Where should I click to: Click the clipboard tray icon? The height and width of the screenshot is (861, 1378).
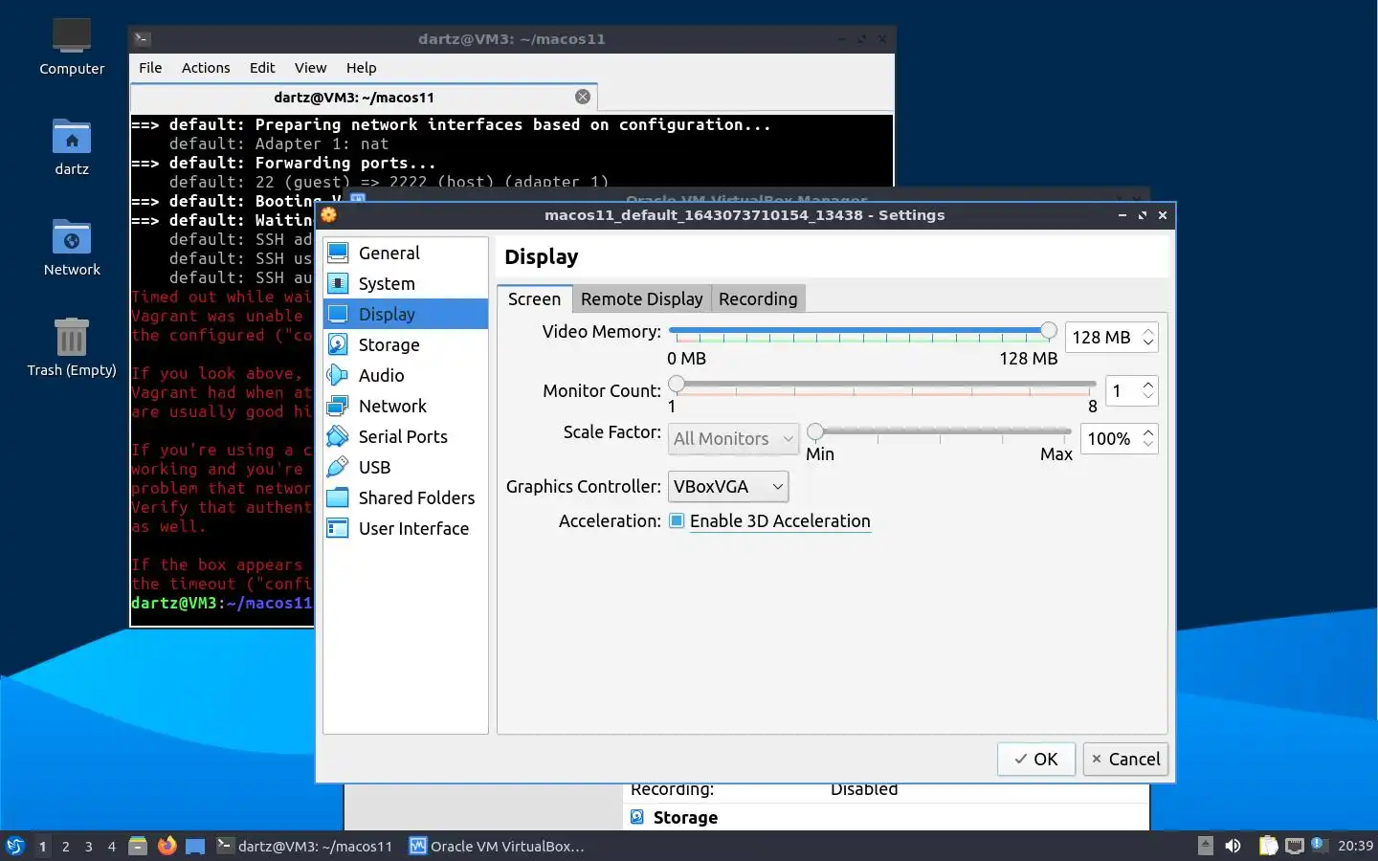tap(1269, 846)
